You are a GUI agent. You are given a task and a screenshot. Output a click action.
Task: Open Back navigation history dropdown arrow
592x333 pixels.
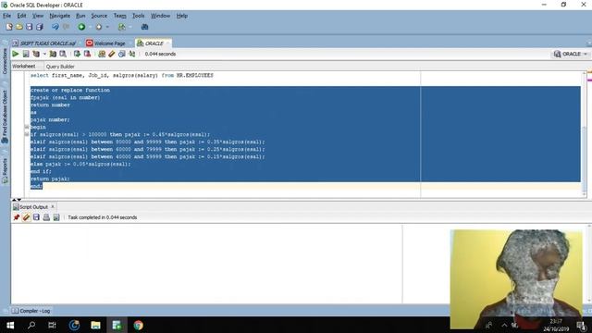click(91, 27)
